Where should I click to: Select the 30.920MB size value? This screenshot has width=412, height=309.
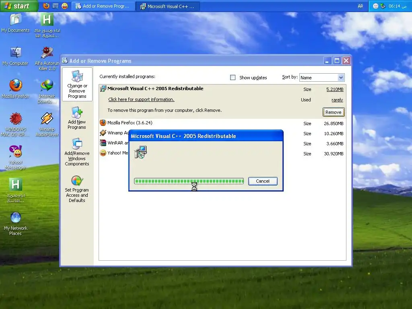(x=334, y=154)
